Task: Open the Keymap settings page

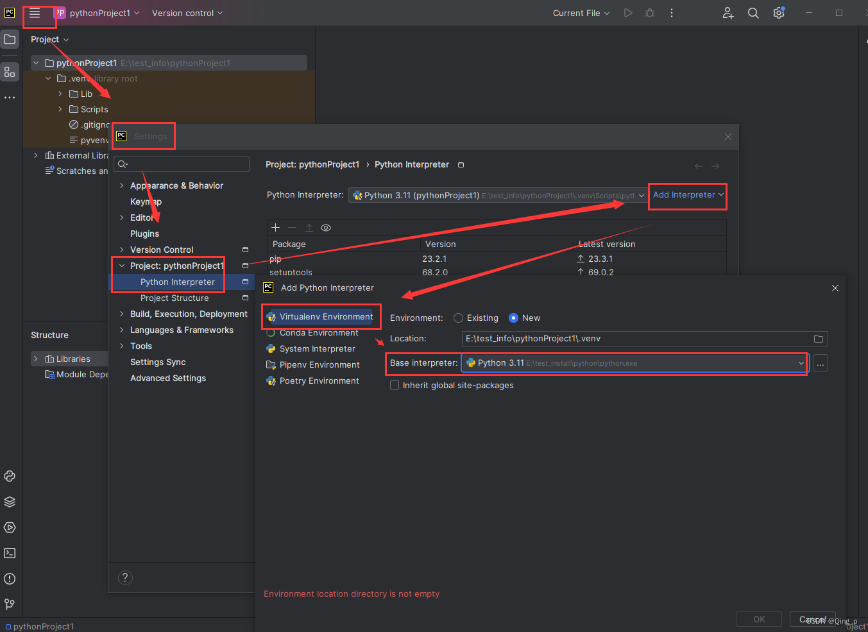Action: tap(146, 201)
